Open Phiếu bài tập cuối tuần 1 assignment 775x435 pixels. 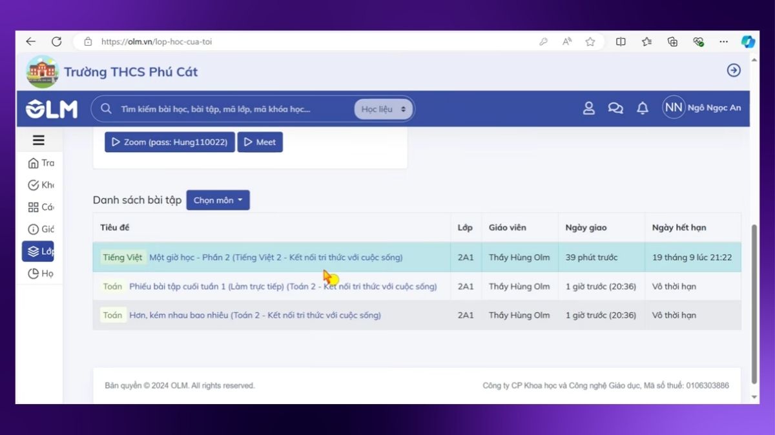(x=283, y=286)
